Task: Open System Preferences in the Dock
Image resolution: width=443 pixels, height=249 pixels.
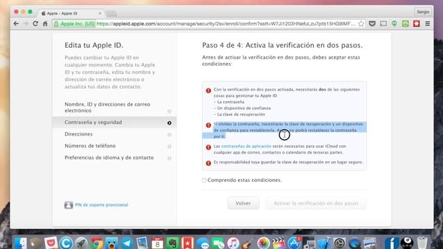Action: point(339,243)
